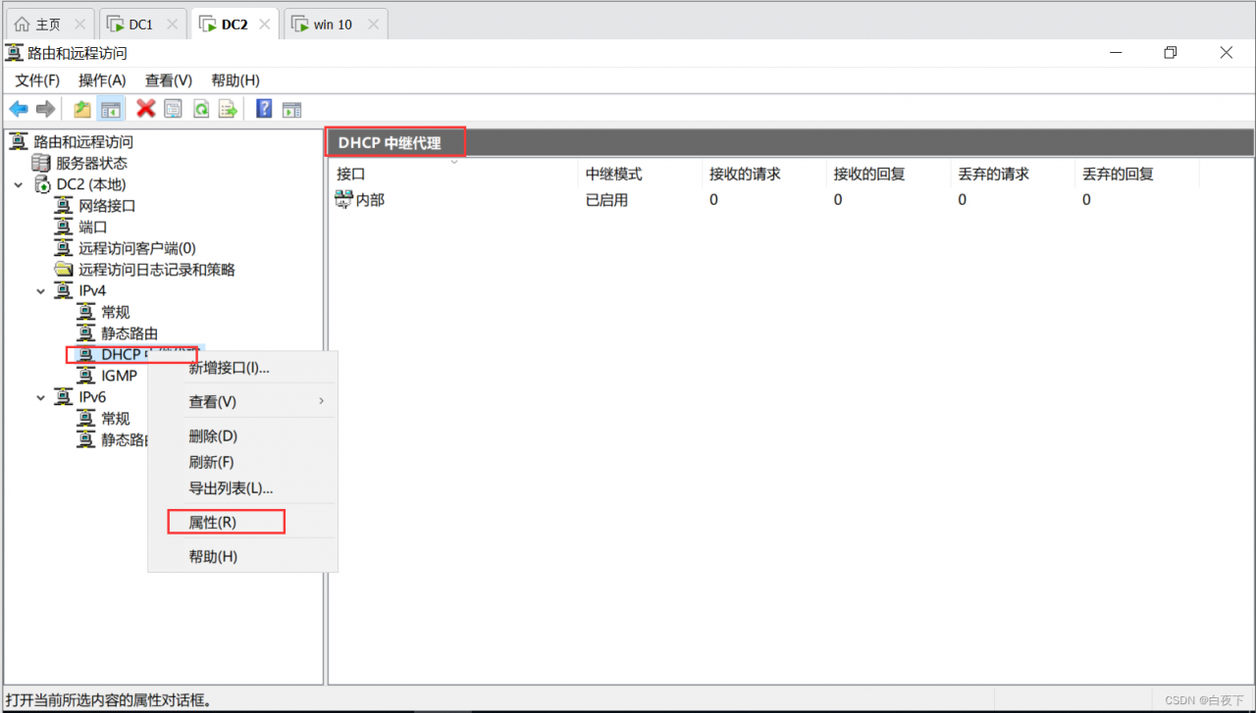This screenshot has height=713, width=1256.
Task: Collapse the IPv4 tree node
Action: 41,291
